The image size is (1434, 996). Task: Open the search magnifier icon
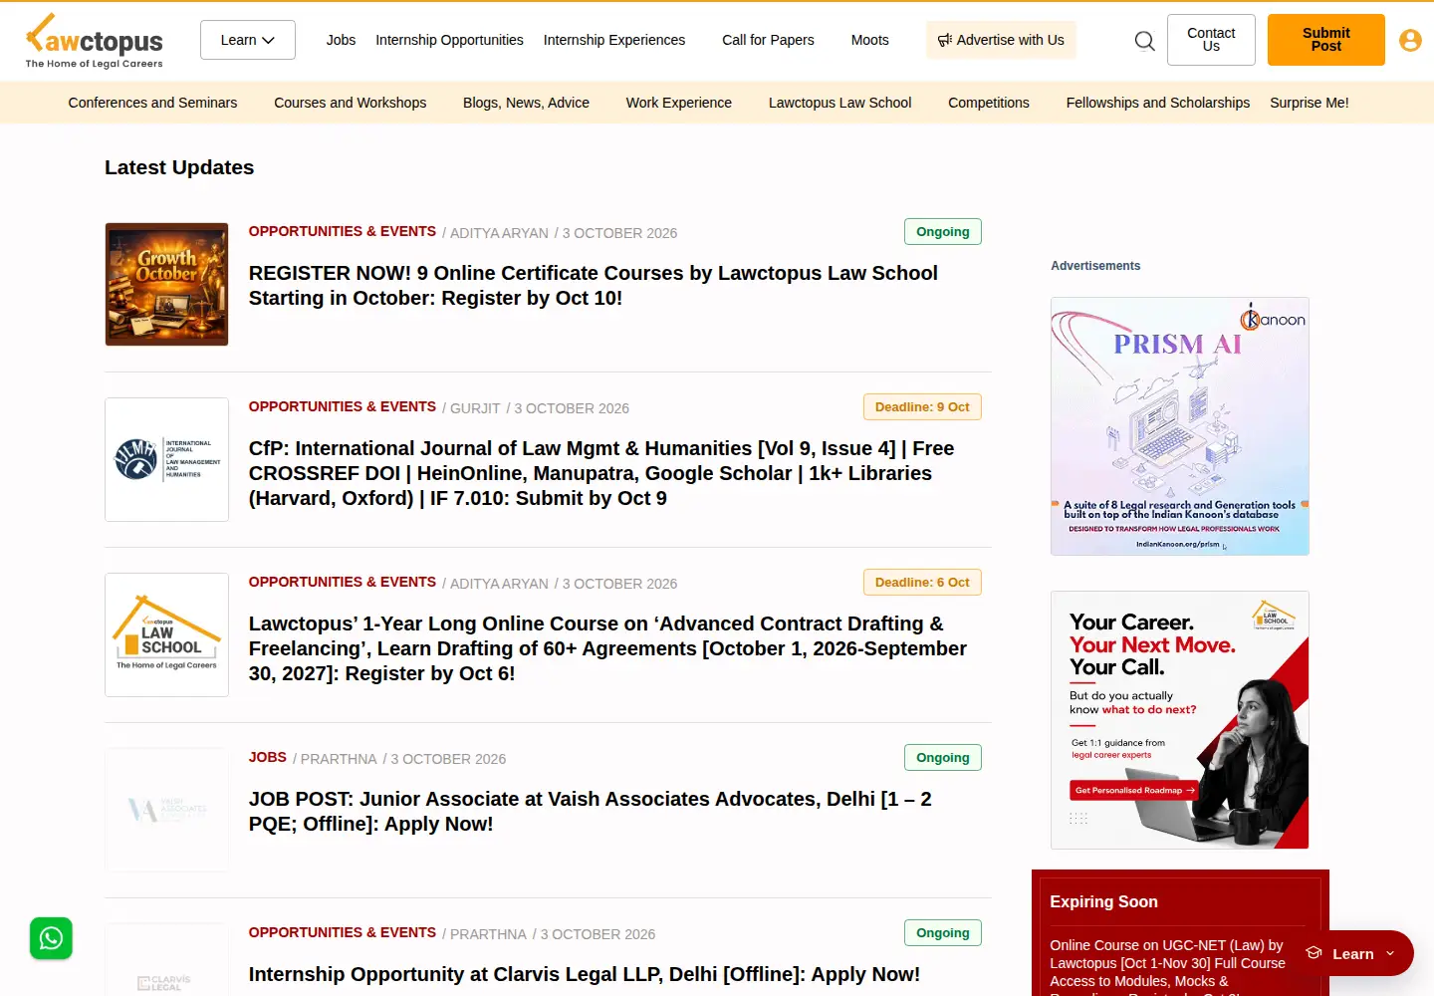(x=1145, y=41)
